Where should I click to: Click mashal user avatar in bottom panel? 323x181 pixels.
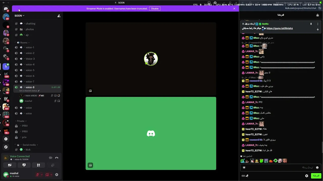click(6, 175)
